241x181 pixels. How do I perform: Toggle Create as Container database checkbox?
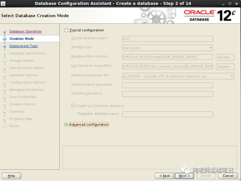(x=73, y=106)
